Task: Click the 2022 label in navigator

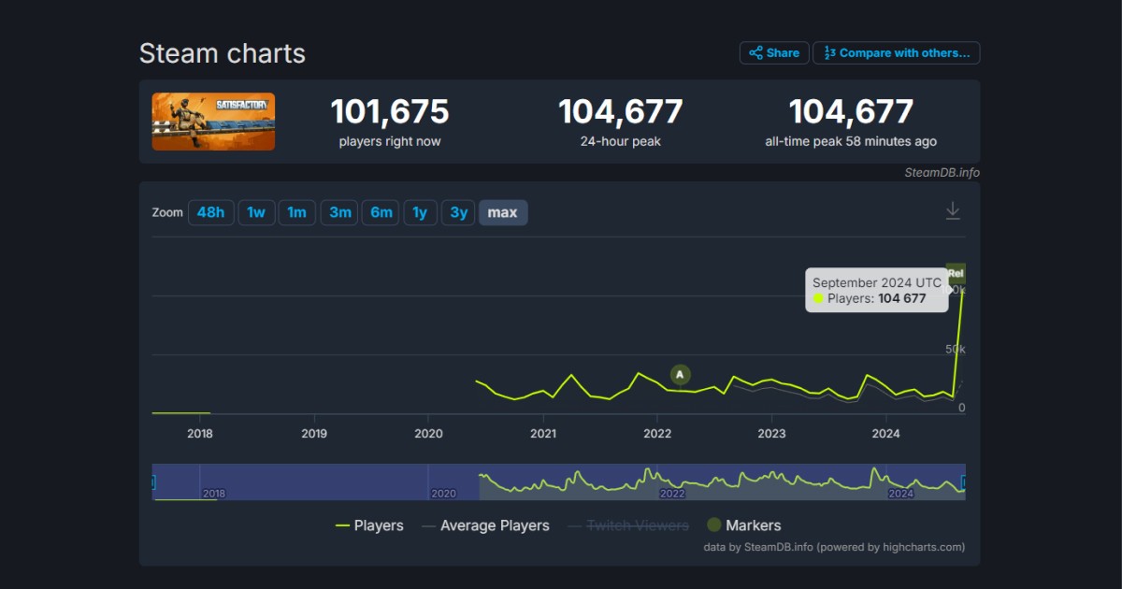Action: 672,494
